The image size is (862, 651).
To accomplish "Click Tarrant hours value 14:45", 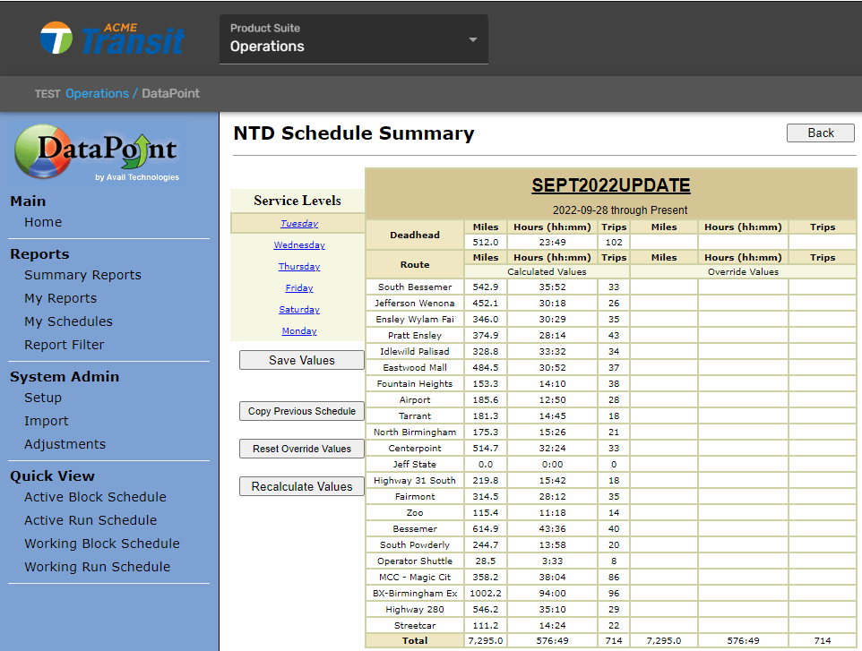I will [553, 415].
